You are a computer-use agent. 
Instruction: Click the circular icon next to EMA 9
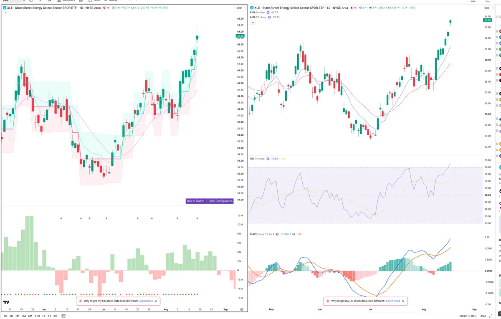pos(268,13)
